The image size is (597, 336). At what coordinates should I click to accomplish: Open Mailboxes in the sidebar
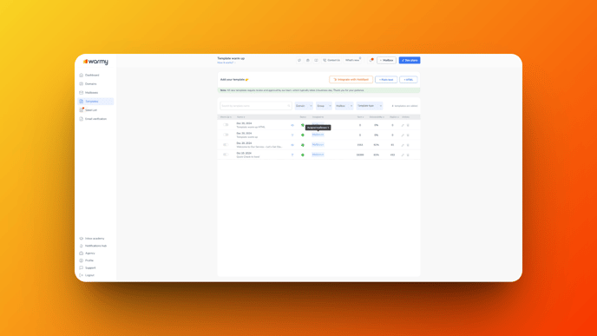click(91, 93)
